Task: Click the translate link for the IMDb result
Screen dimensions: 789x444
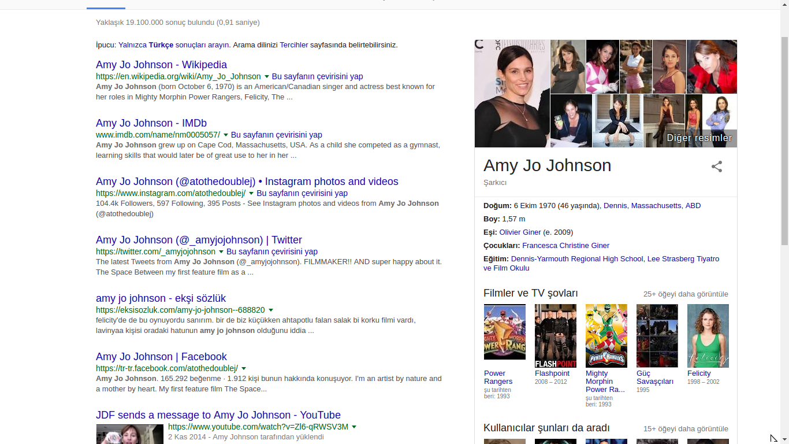Action: 277,135
